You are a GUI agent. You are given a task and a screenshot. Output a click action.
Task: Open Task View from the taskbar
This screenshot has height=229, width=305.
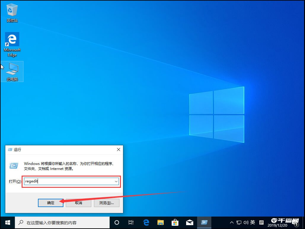pyautogui.click(x=131, y=222)
